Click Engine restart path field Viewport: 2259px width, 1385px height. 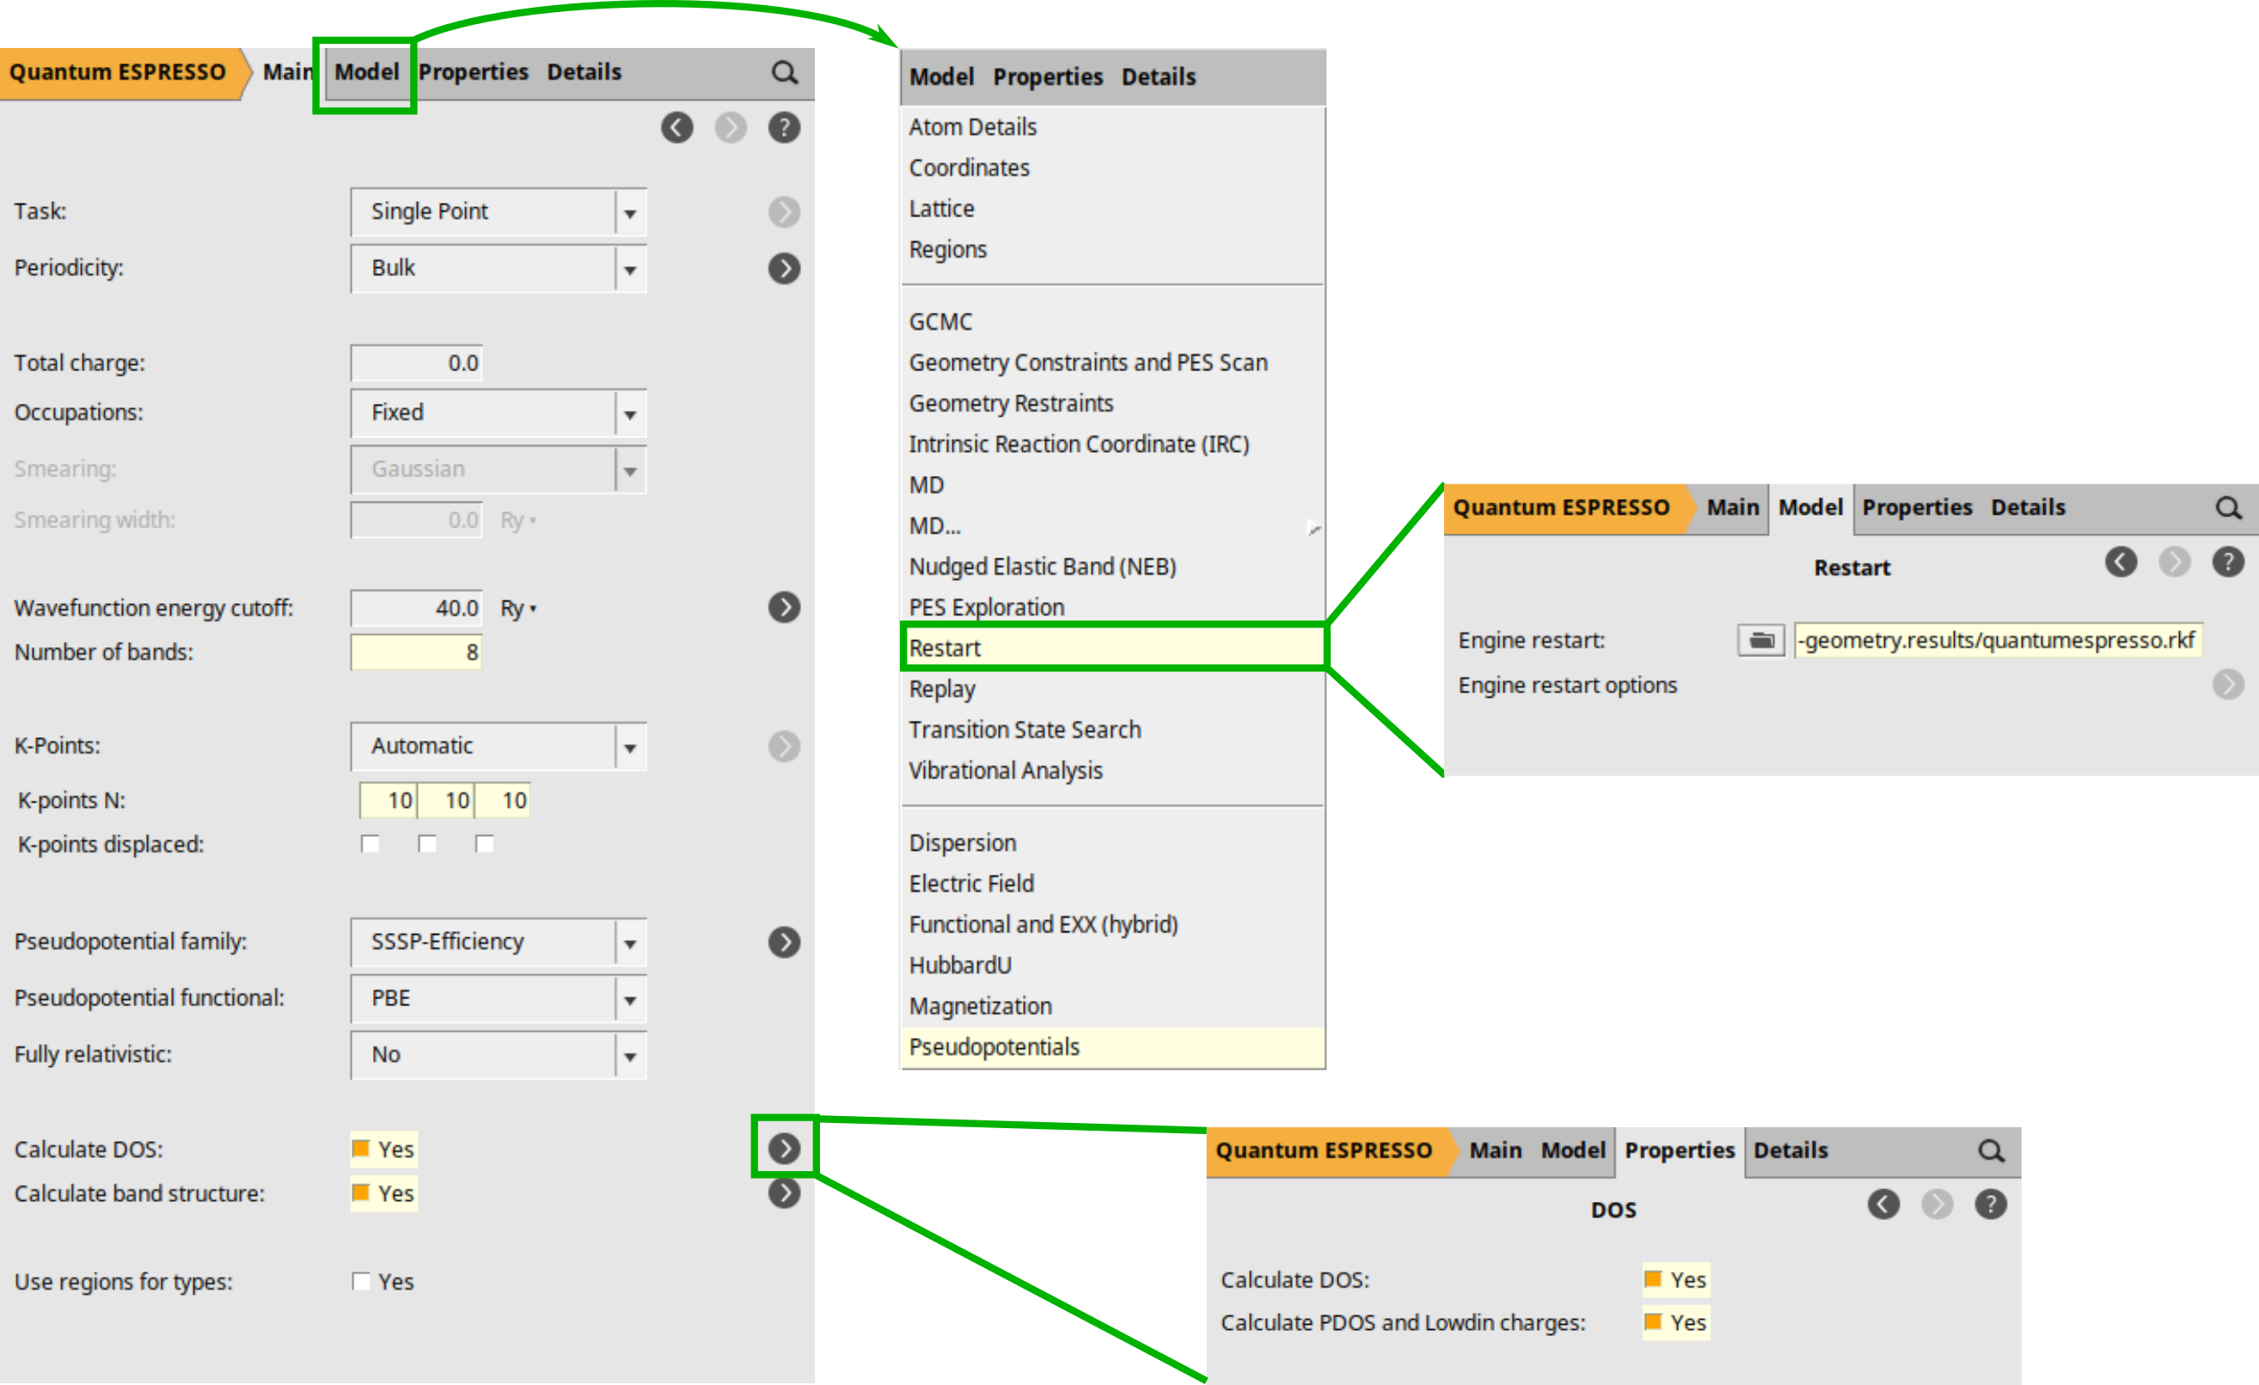click(x=1998, y=640)
